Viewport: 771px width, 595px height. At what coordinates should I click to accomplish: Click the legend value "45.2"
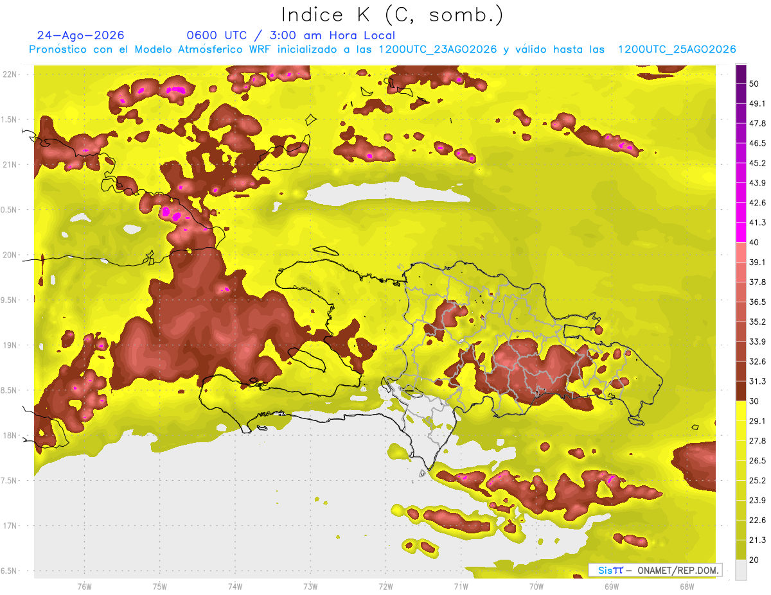point(757,163)
